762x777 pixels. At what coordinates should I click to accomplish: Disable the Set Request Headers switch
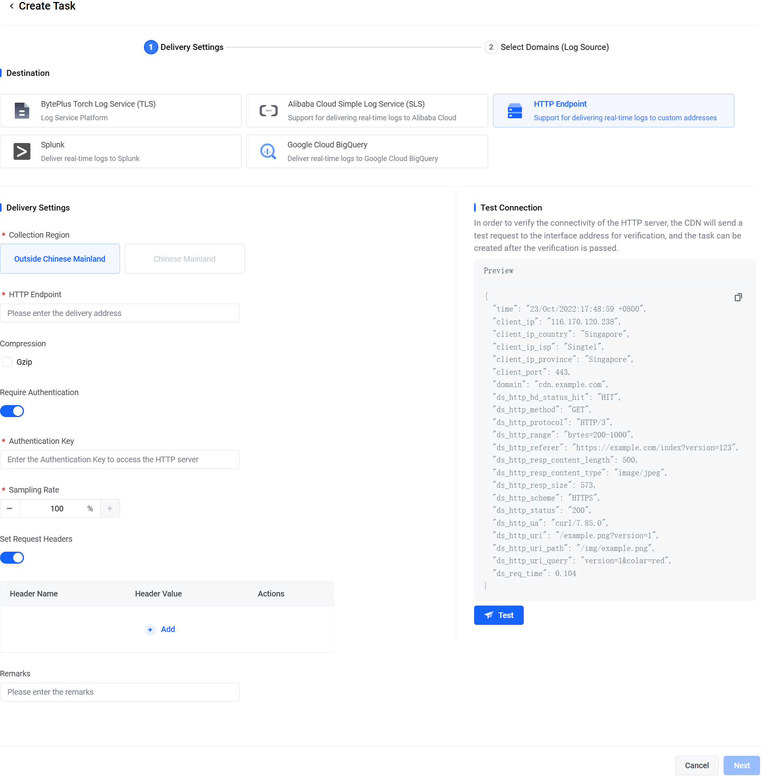(x=12, y=558)
